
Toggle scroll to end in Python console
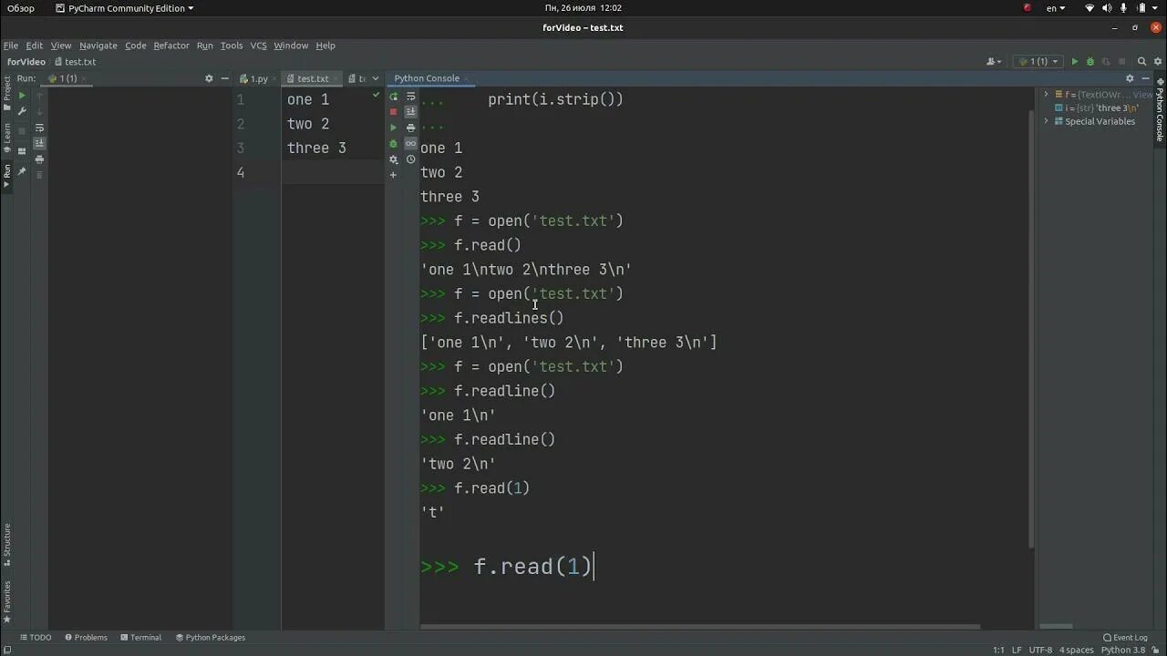click(x=410, y=112)
